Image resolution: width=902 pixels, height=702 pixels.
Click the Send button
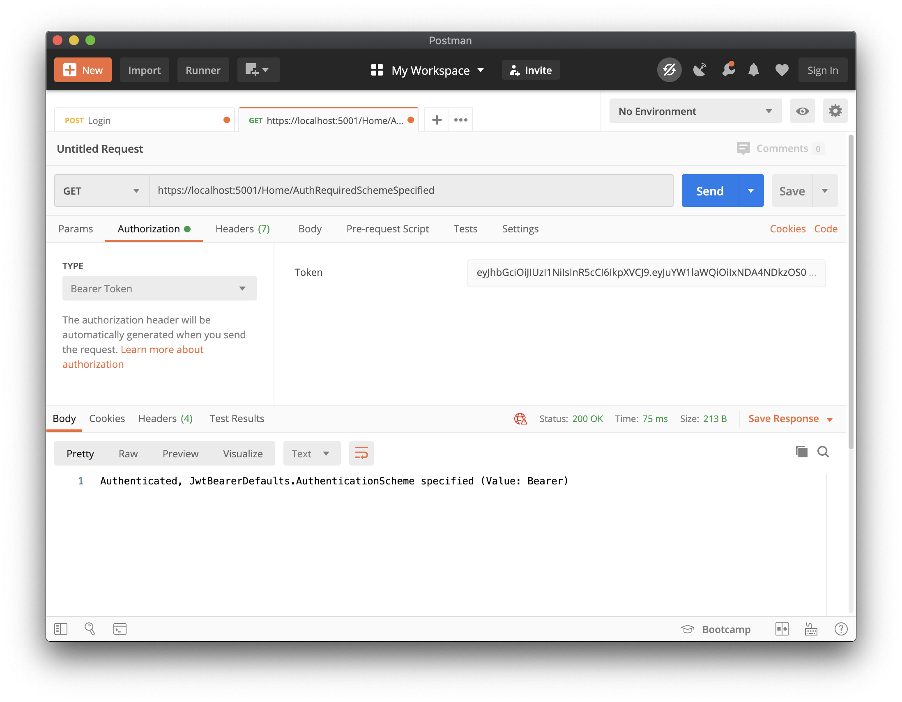pyautogui.click(x=709, y=190)
